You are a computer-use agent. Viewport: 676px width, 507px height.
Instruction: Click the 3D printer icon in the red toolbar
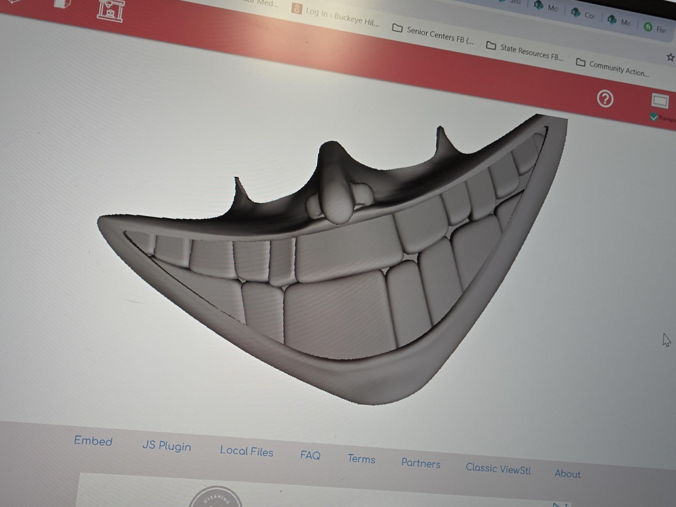coord(111,11)
